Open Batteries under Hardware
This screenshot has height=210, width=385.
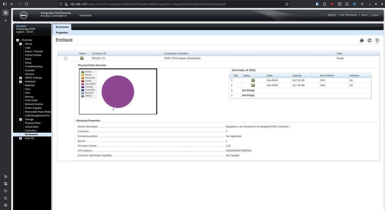[30, 85]
